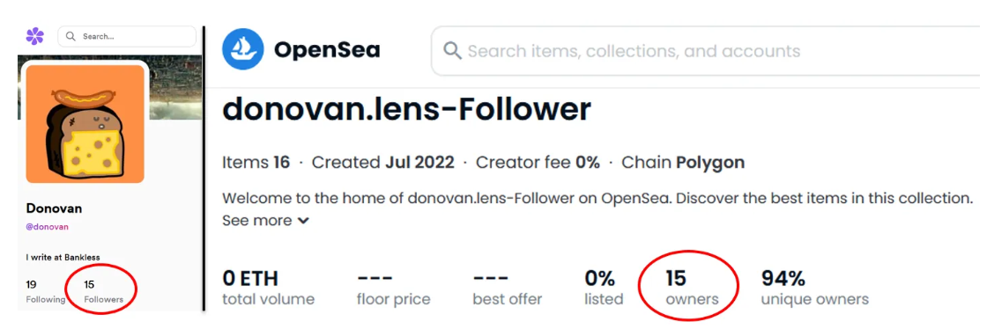Image resolution: width=994 pixels, height=329 pixels.
Task: Click into the Lens Search field
Action: 127,36
